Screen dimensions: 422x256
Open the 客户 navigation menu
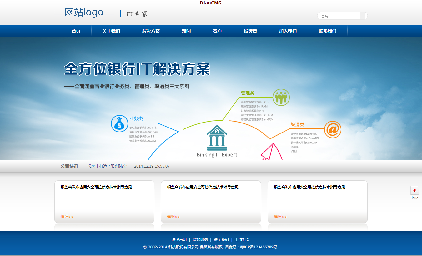point(217,31)
